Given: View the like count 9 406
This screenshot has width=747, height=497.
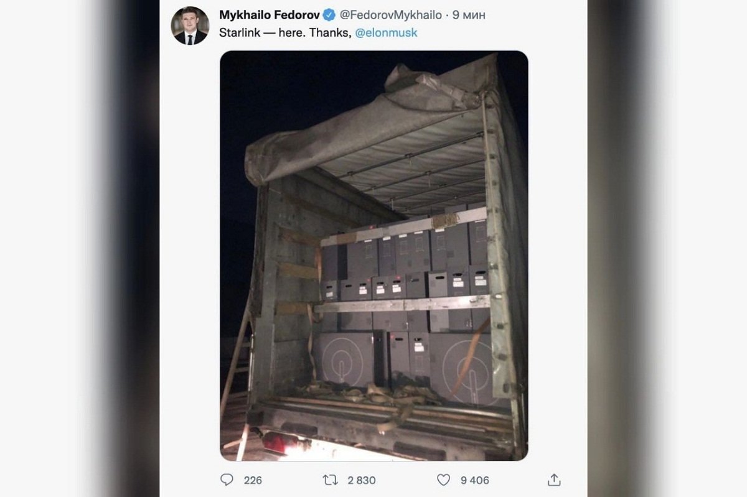Looking at the screenshot, I should (x=474, y=480).
